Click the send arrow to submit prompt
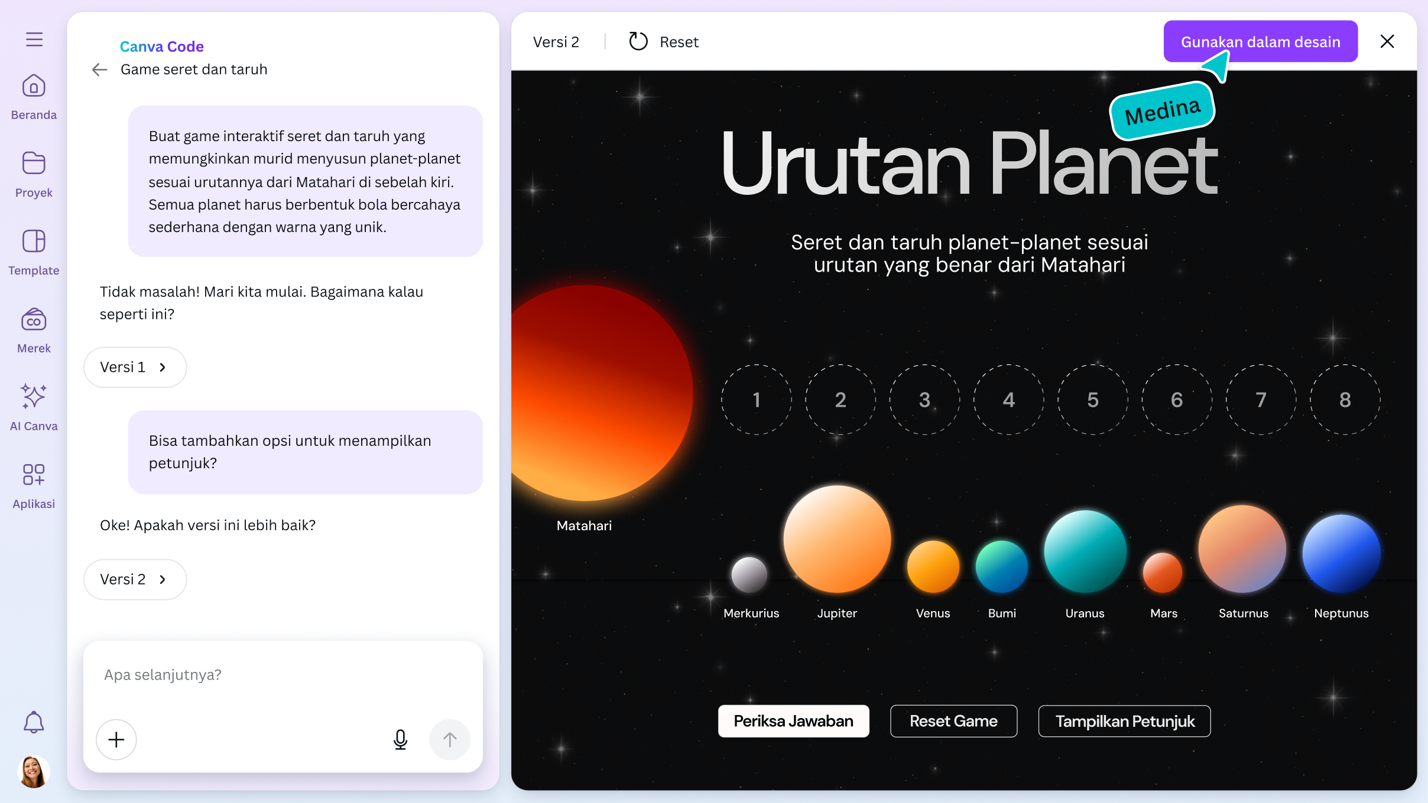Image resolution: width=1428 pixels, height=803 pixels. point(450,739)
